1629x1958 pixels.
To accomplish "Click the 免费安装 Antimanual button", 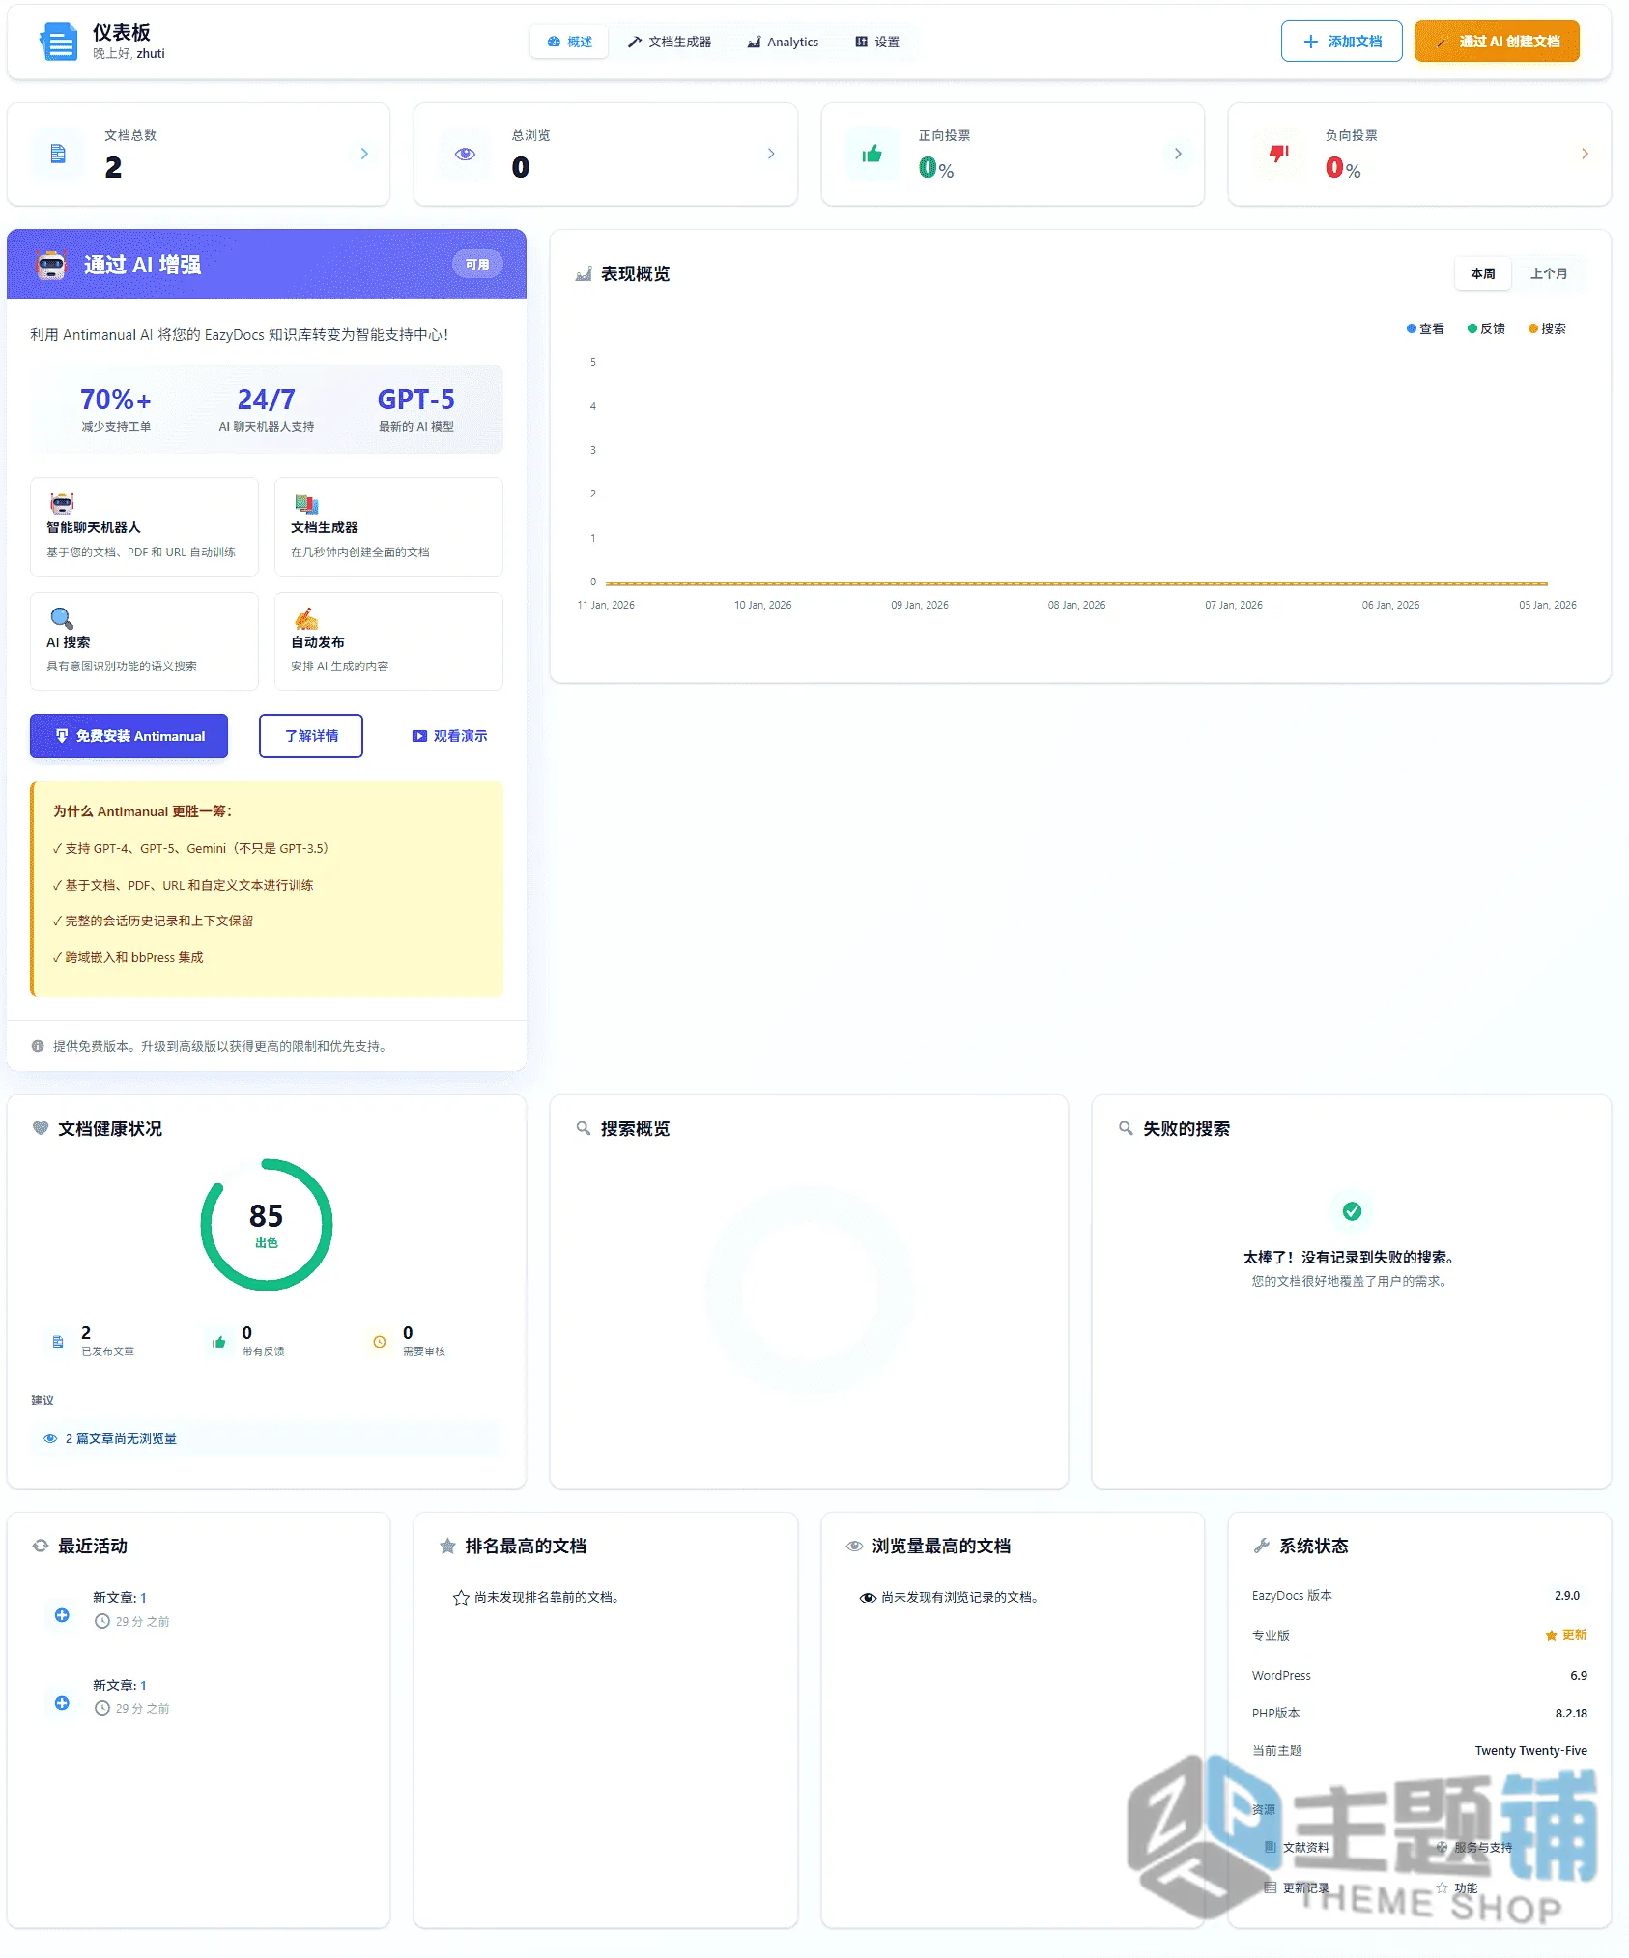I will (129, 736).
